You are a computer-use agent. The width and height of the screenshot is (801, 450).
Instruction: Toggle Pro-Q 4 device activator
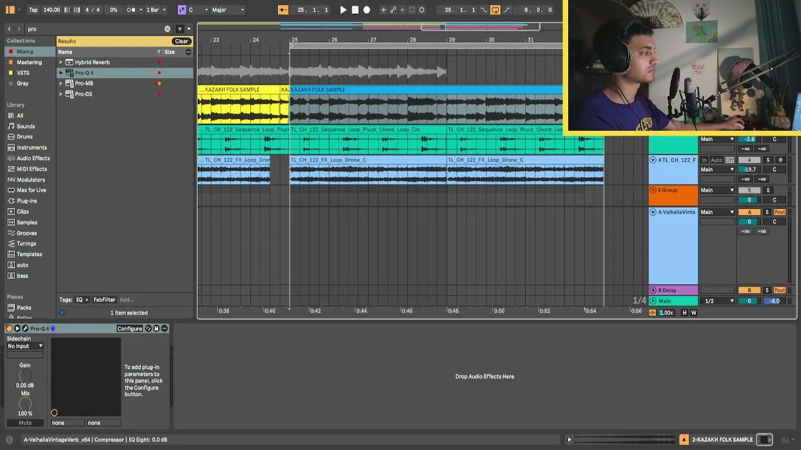click(x=9, y=329)
